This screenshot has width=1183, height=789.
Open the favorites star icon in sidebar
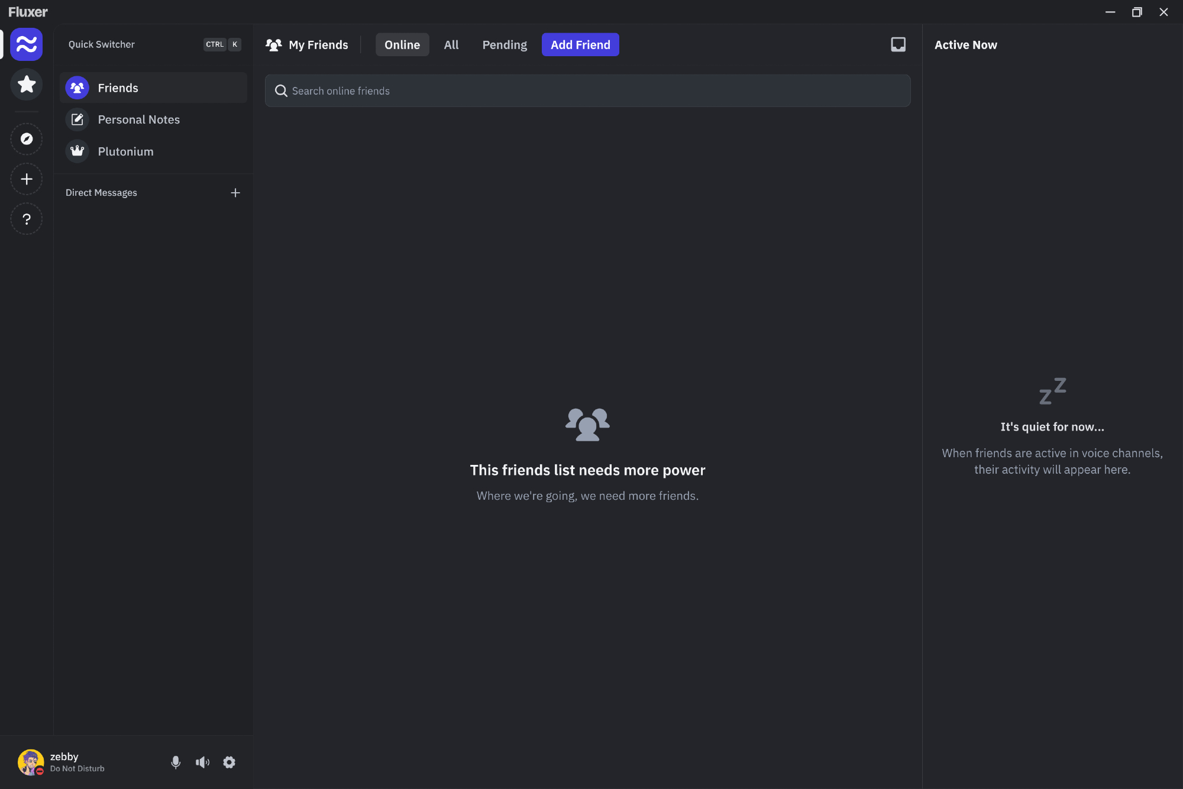click(26, 85)
